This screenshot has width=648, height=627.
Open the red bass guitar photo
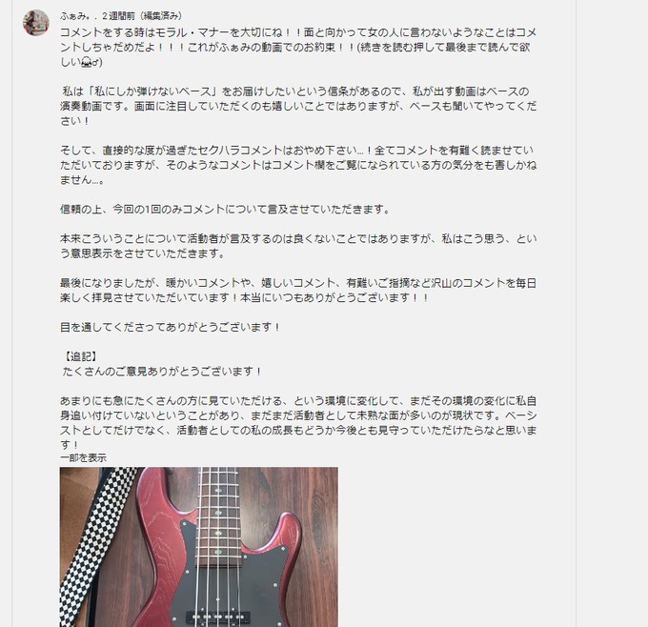pyautogui.click(x=199, y=547)
